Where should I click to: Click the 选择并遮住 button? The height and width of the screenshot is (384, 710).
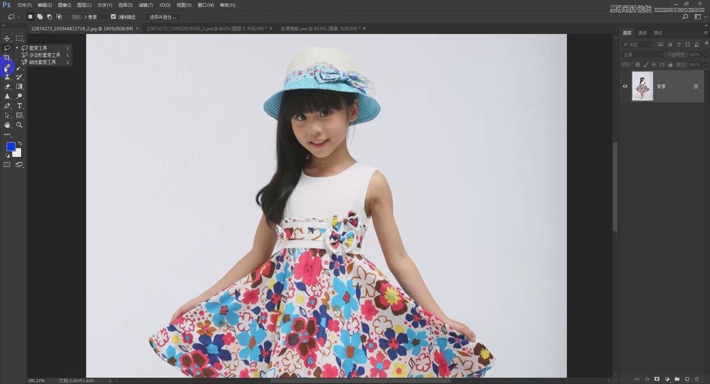coord(163,17)
